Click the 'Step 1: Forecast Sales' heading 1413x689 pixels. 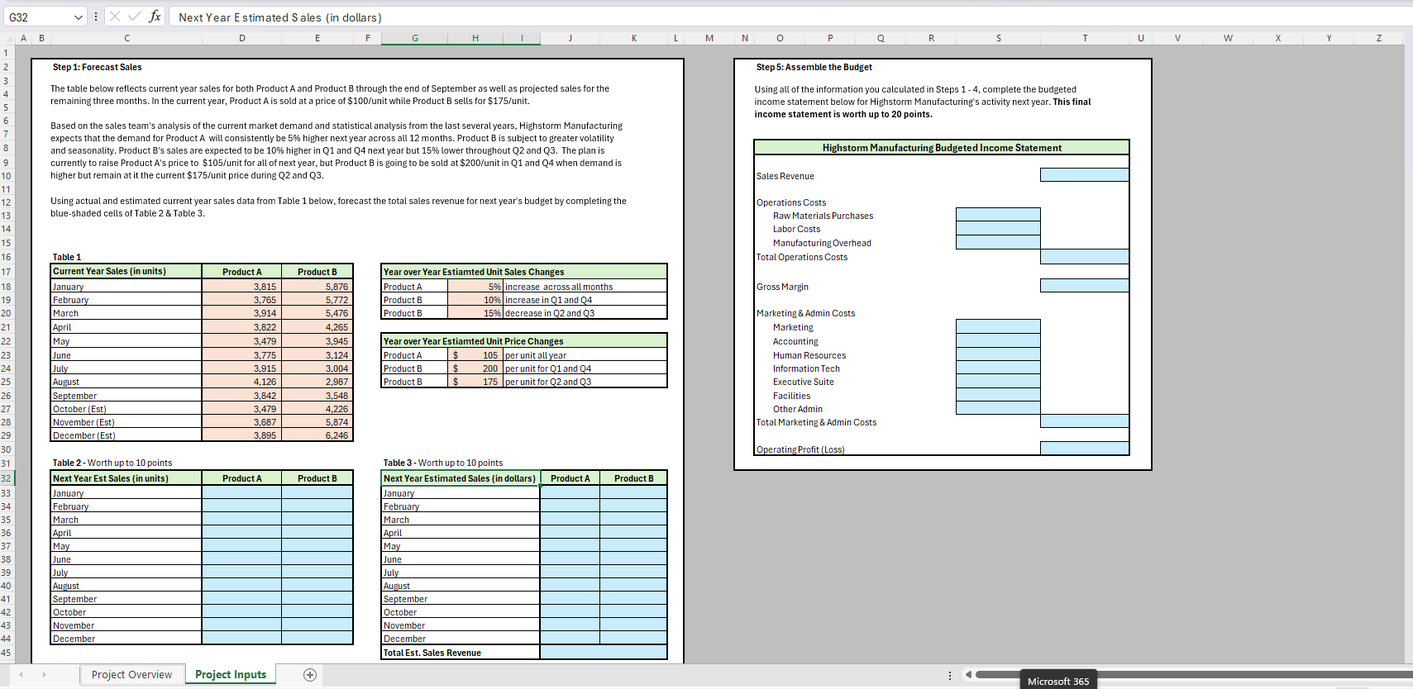(97, 67)
